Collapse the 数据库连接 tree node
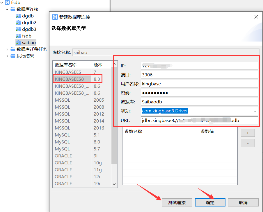The height and width of the screenshot is (212, 263). pos(7,9)
